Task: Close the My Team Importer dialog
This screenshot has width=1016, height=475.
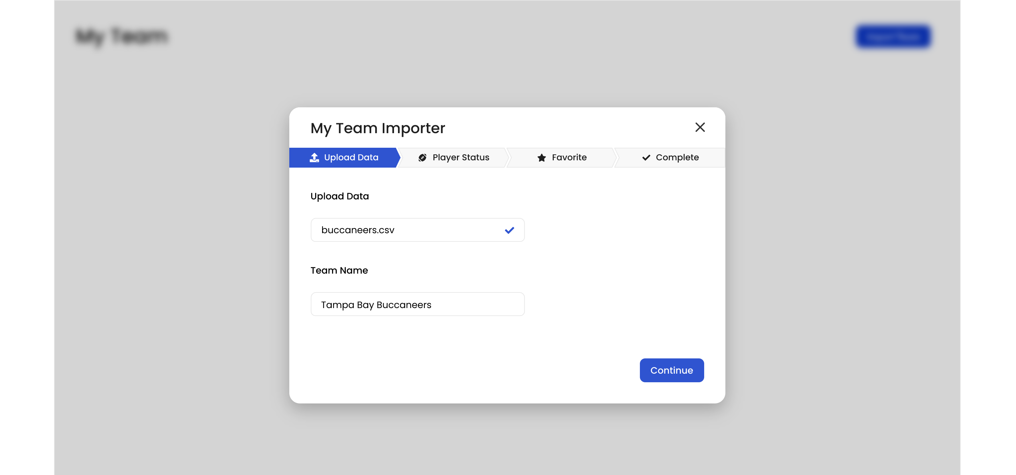Action: pos(700,127)
